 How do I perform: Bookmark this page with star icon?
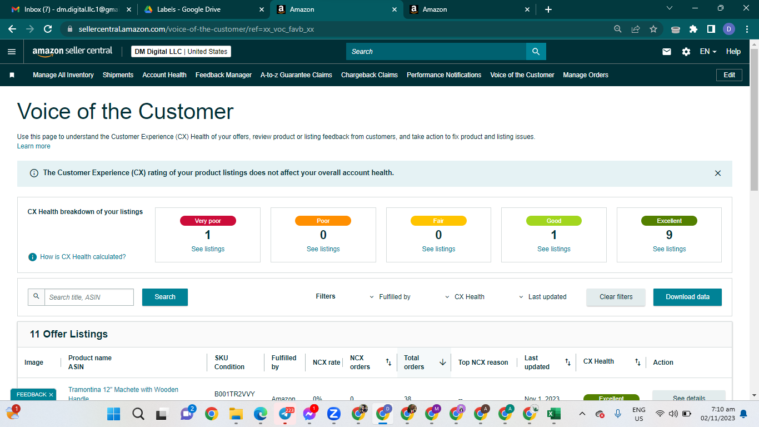(653, 29)
